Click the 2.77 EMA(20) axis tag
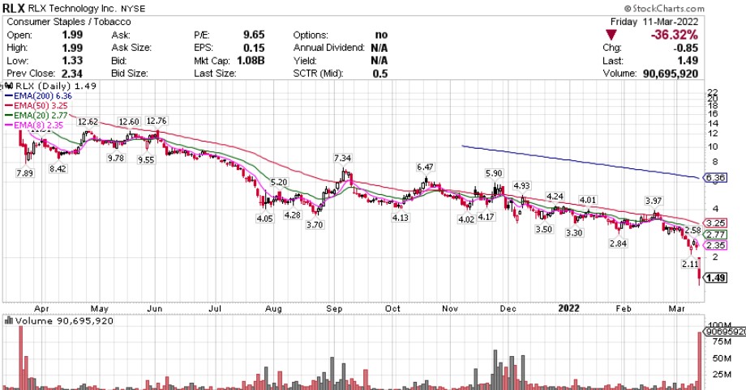746x390 pixels. (x=715, y=235)
